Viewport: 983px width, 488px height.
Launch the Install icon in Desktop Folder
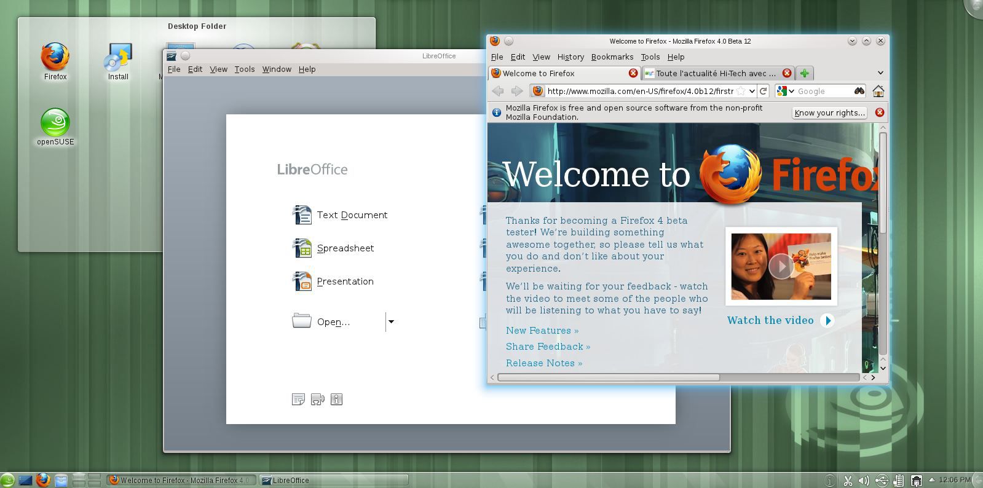tap(118, 57)
